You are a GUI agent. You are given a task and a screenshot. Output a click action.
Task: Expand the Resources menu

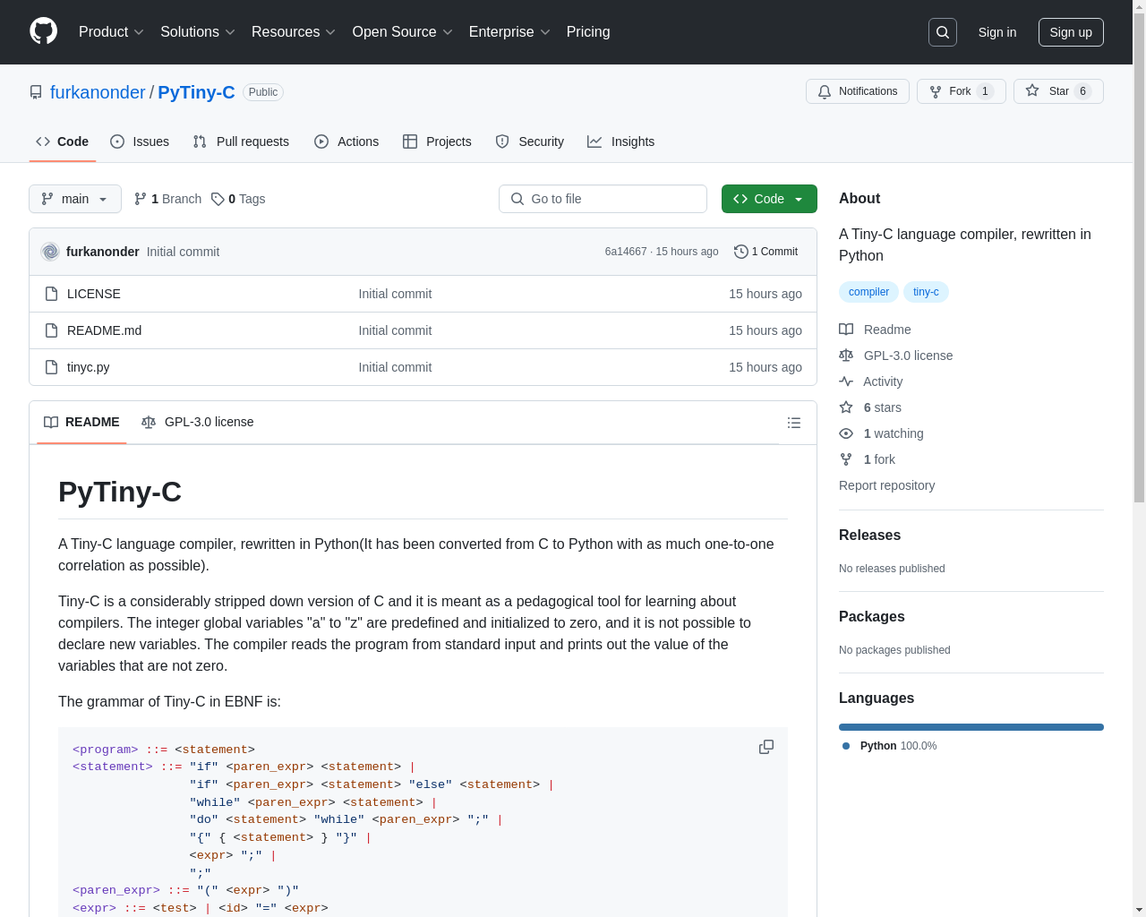tap(294, 32)
